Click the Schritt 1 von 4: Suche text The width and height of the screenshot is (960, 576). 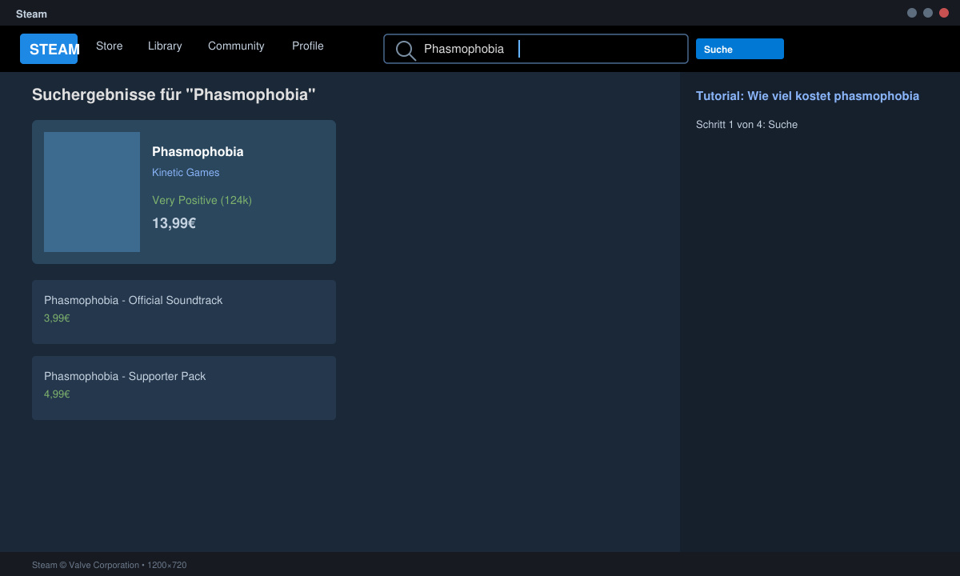coord(746,124)
